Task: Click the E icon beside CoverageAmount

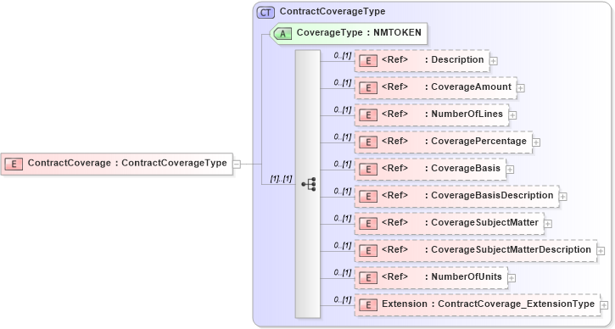Action: coord(368,88)
